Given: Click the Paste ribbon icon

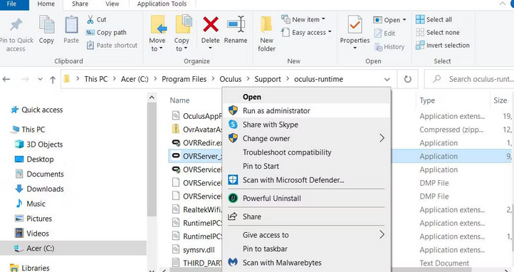Looking at the screenshot, I should coord(71,25).
